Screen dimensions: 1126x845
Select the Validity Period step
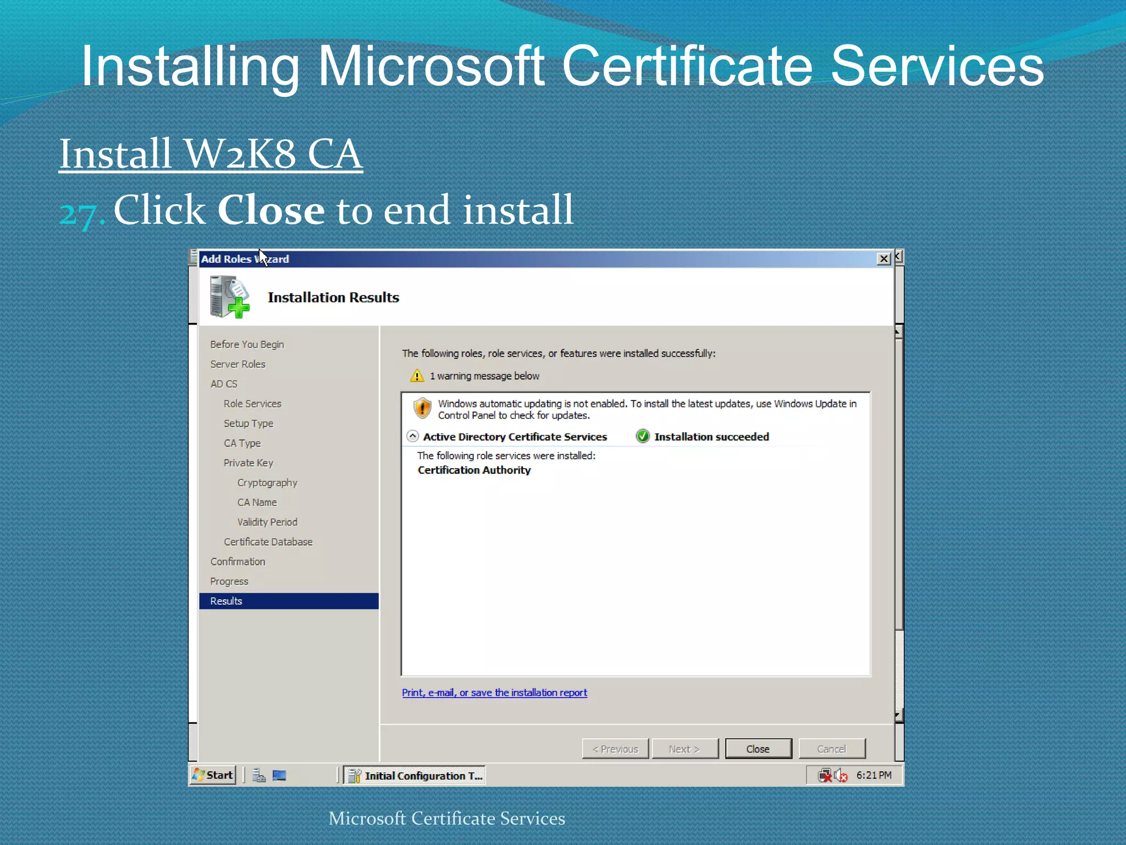pos(267,522)
